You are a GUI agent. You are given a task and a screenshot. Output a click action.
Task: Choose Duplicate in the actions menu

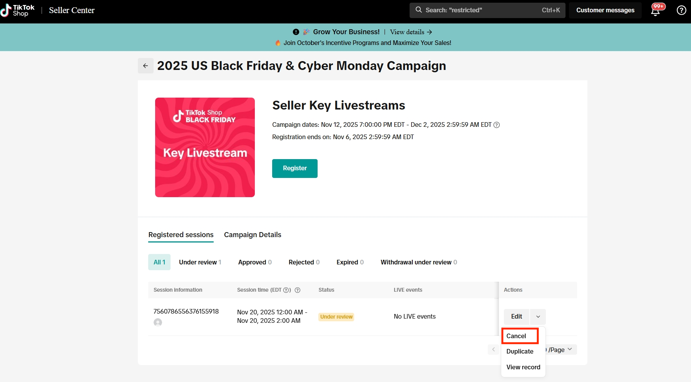click(x=520, y=352)
